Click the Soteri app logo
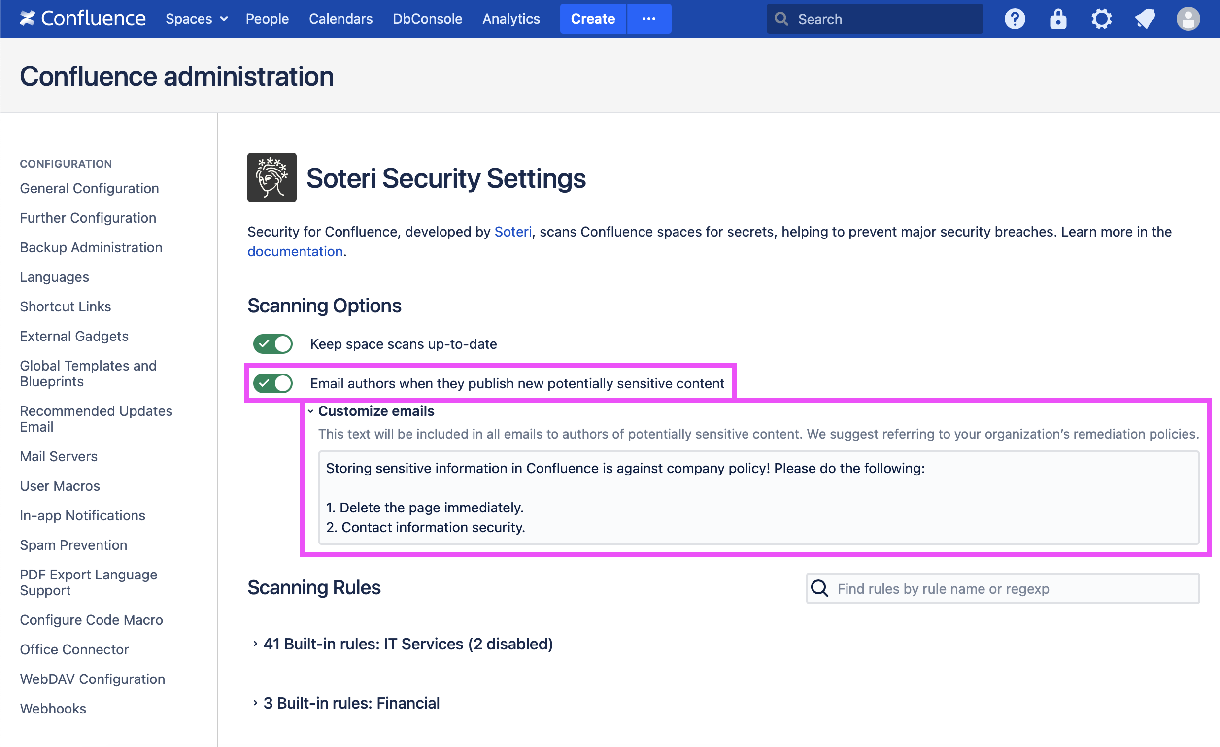The image size is (1220, 747). [x=272, y=177]
